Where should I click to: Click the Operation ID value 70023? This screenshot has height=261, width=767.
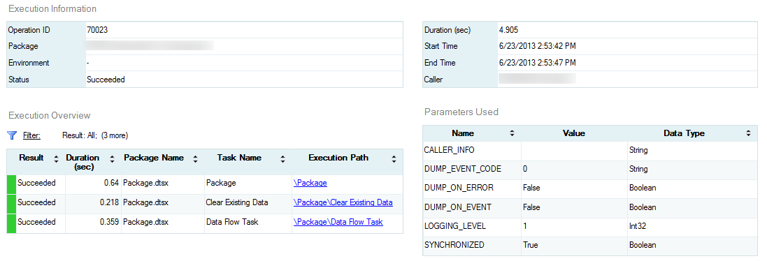(x=97, y=30)
